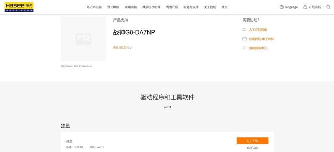This screenshot has height=152, width=334.
Task: Select the language option
Action: coord(291,7)
